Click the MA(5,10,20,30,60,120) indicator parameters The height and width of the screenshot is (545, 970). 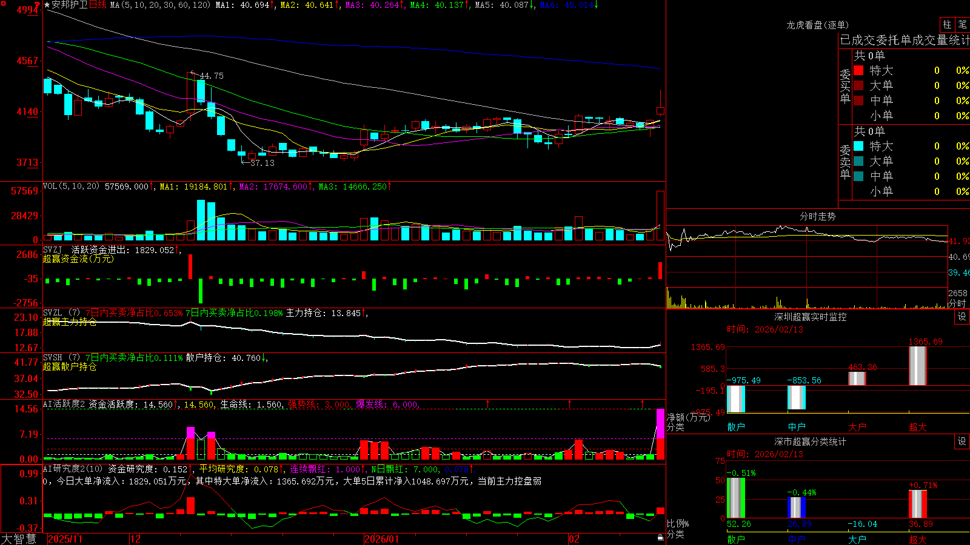(x=161, y=5)
